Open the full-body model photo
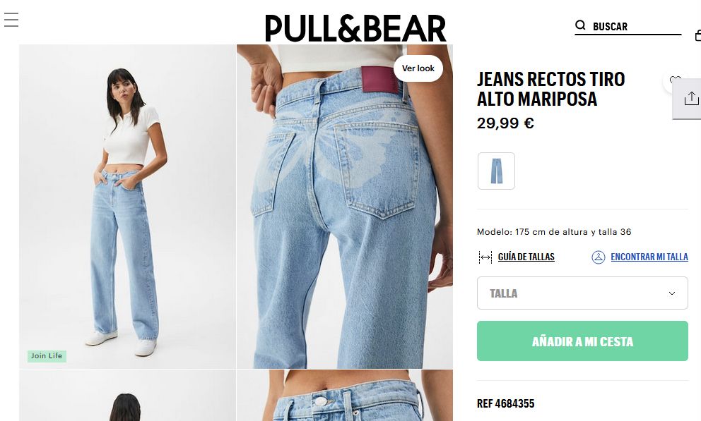Viewport: 701px width, 421px height. [127, 207]
